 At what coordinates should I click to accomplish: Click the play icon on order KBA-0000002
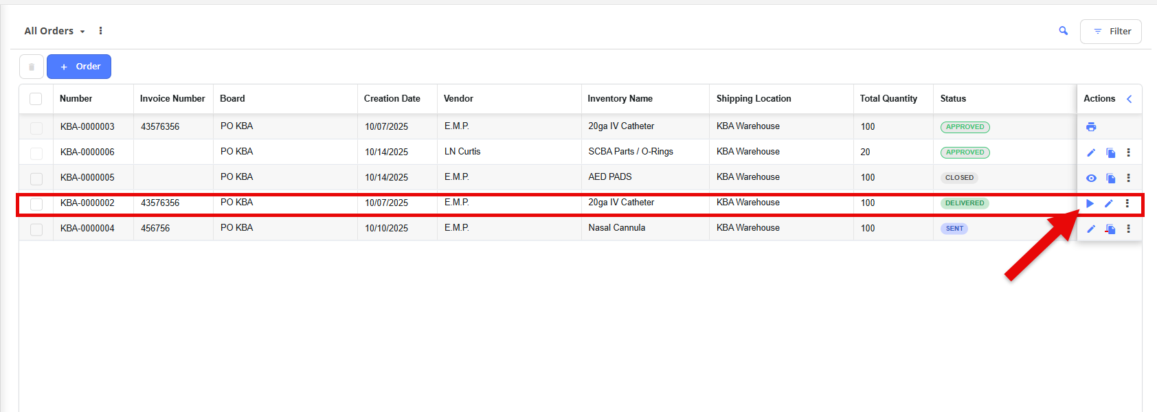point(1090,203)
